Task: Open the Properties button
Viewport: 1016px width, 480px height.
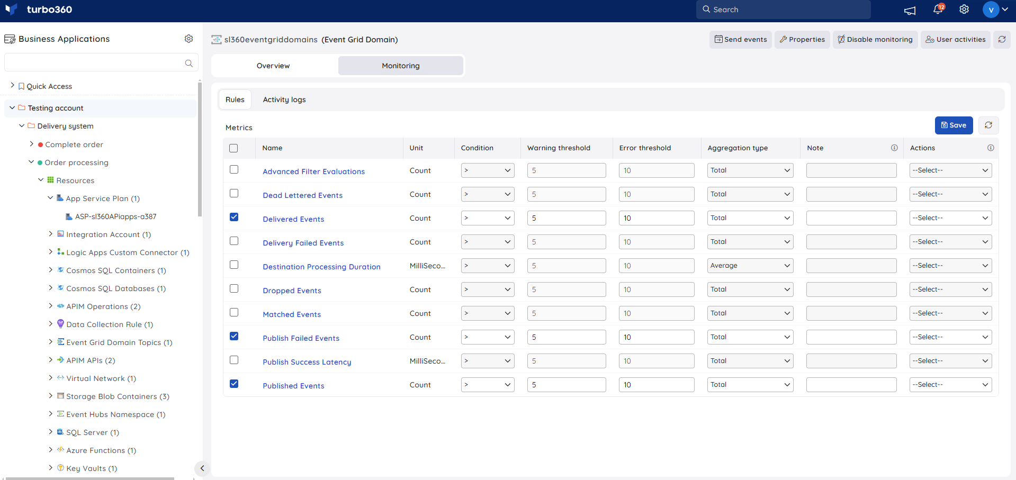Action: click(x=802, y=39)
